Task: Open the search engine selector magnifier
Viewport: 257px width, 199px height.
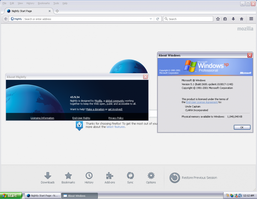Action: pyautogui.click(x=166, y=19)
